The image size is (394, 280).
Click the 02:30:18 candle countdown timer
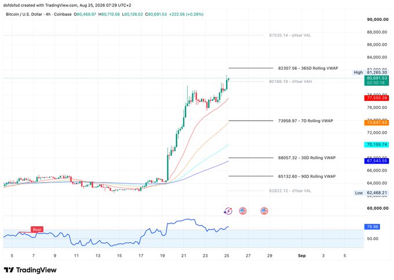375,83
